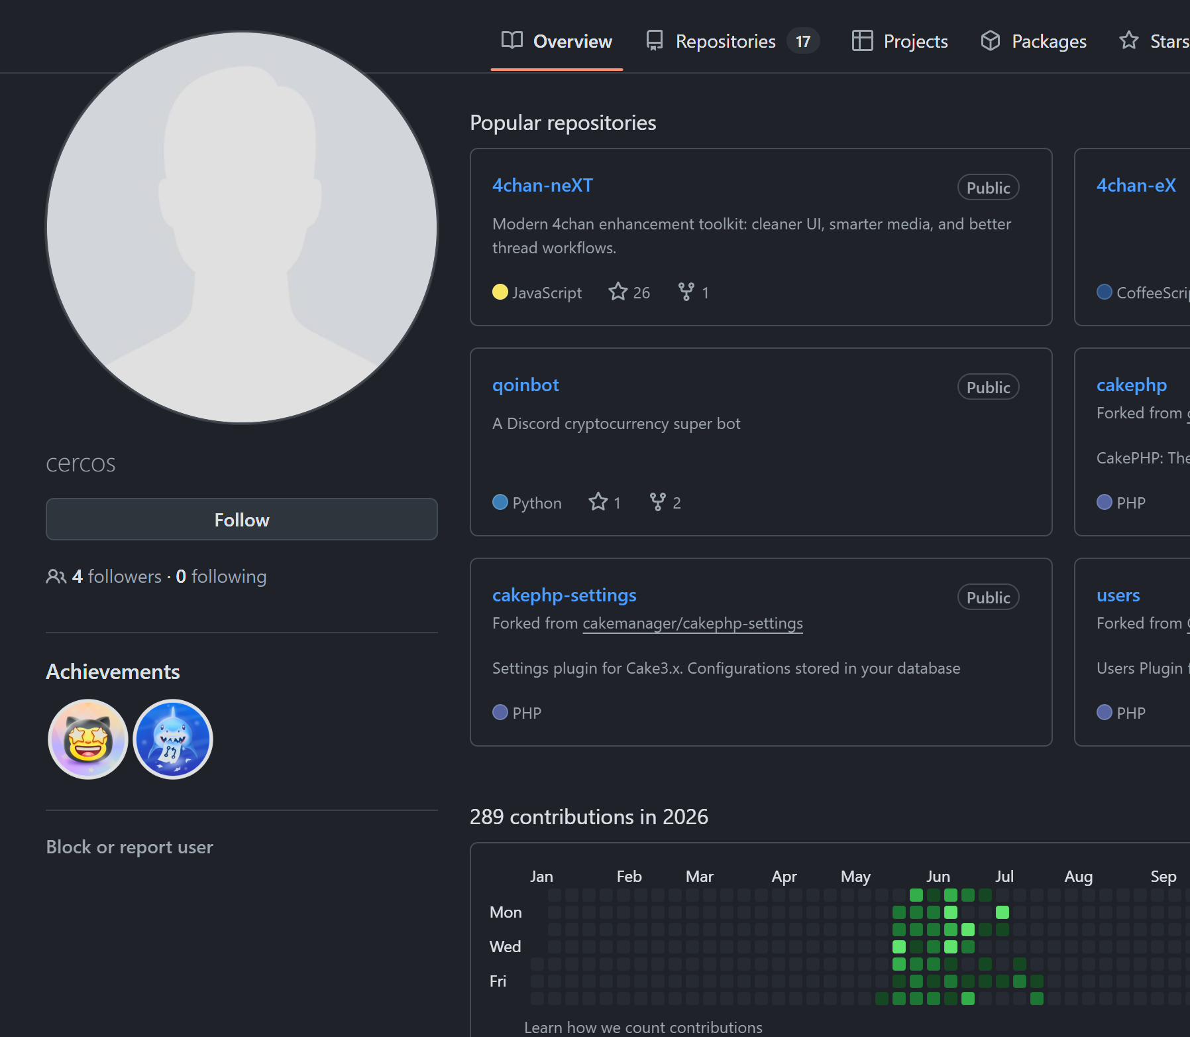This screenshot has height=1037, width=1190.
Task: Open Learn how we count contributions
Action: tap(643, 1027)
